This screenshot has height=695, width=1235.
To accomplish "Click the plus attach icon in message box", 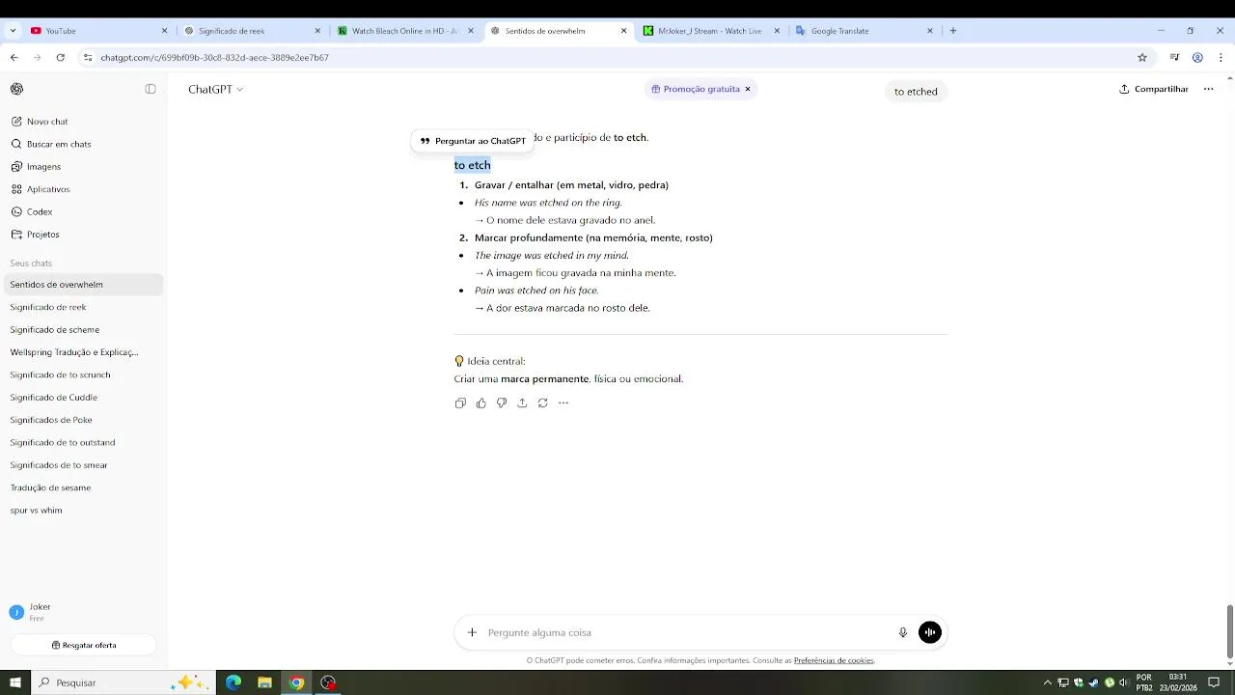I will coord(472,632).
